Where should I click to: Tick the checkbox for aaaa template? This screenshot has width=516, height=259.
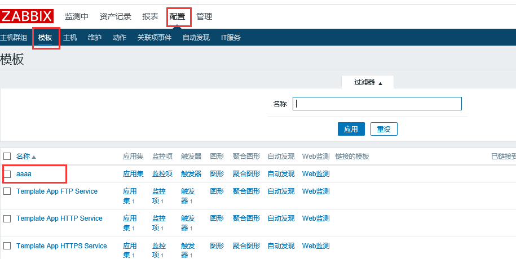(x=7, y=173)
